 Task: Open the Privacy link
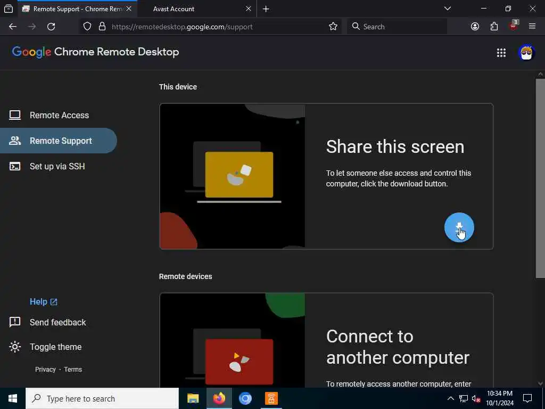click(x=45, y=370)
